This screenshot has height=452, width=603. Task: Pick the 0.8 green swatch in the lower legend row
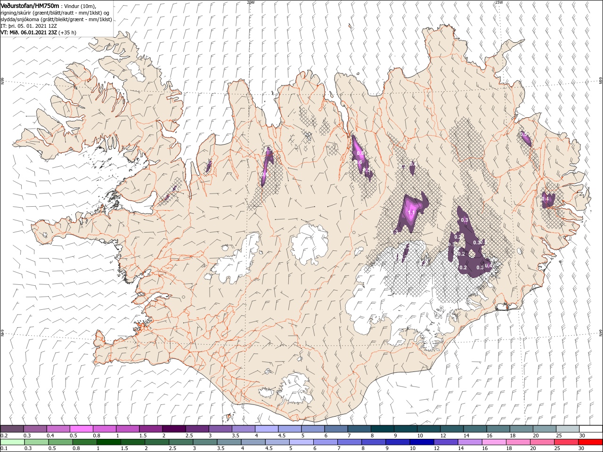point(84,442)
